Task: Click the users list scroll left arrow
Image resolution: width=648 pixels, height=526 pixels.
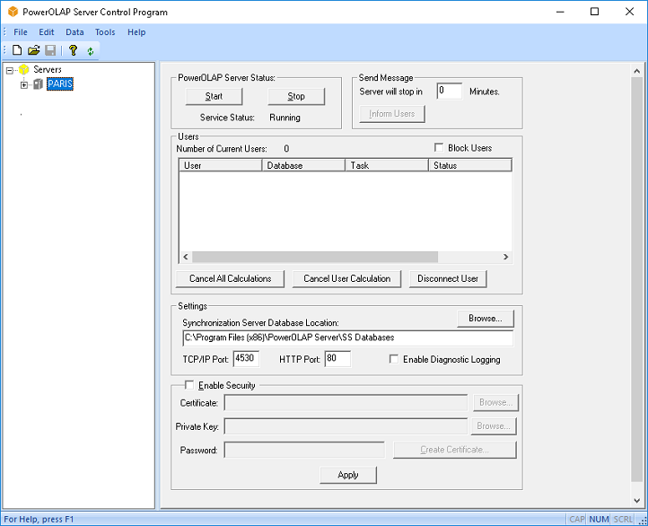Action: [x=186, y=257]
